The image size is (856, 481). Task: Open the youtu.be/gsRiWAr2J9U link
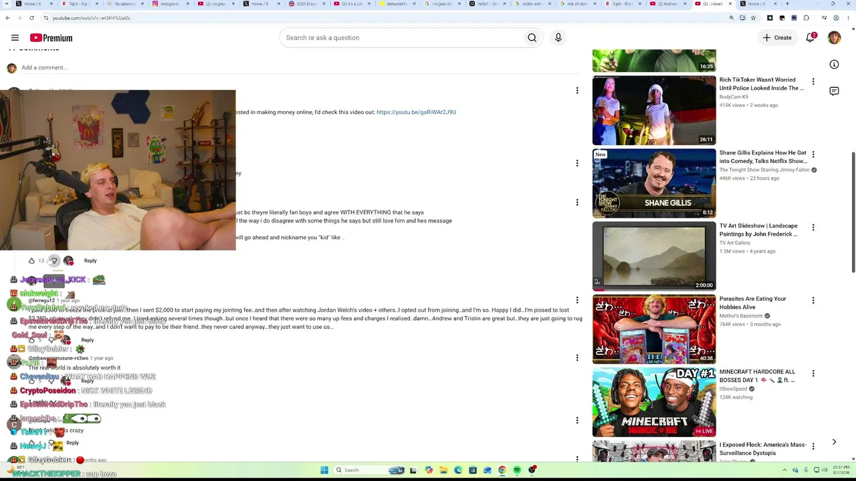416,112
